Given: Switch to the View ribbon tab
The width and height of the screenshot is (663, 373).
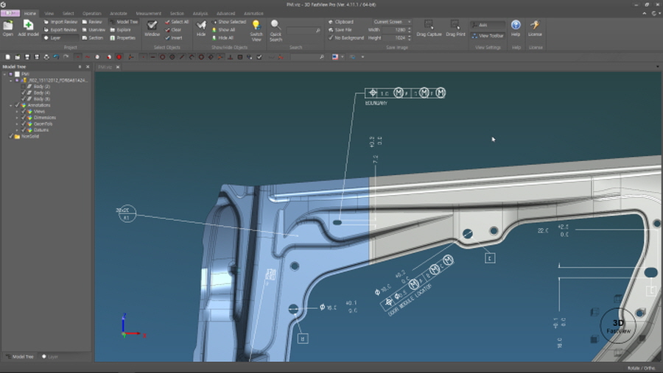Looking at the screenshot, I should click(49, 13).
